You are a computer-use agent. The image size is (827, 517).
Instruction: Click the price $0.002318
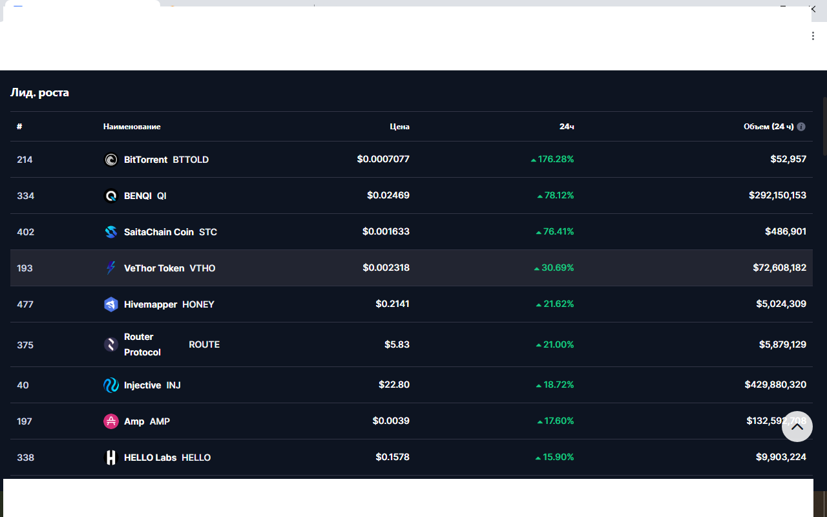[386, 268]
